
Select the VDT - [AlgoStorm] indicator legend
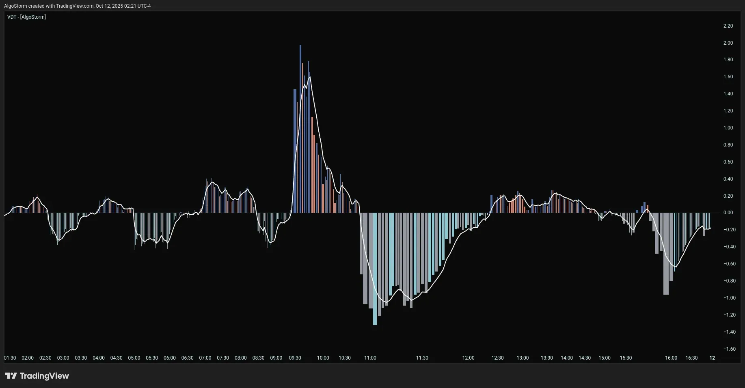[x=26, y=17]
